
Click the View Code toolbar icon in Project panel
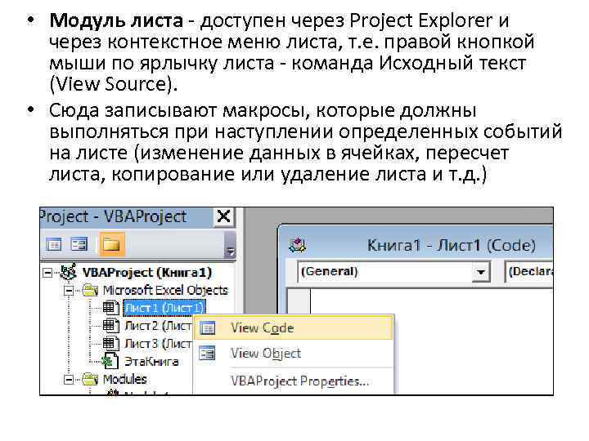[54, 245]
